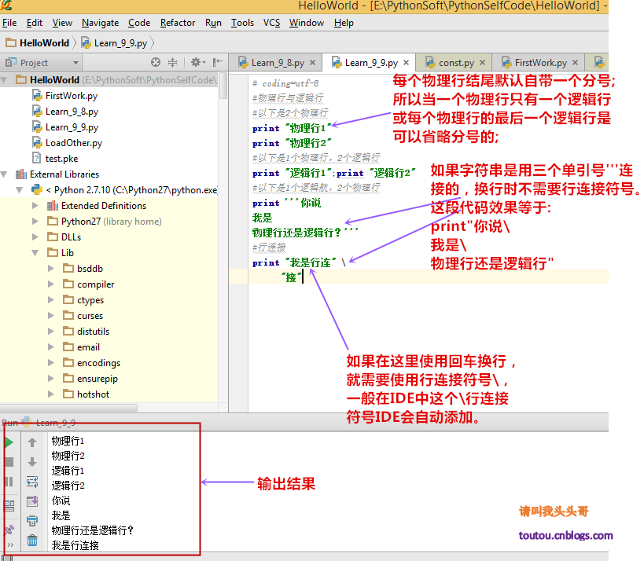This screenshot has height=561, width=644.
Task: Click the Project panel horizontal scrollbar
Action: [68, 408]
